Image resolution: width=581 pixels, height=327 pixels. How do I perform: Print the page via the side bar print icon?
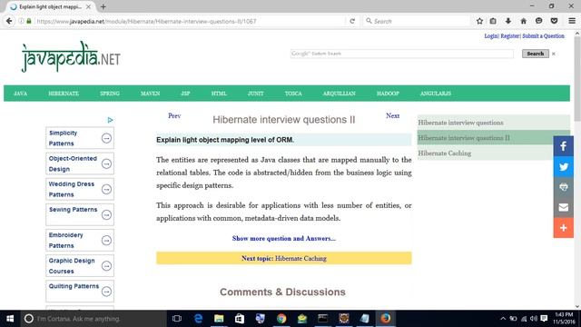563,187
